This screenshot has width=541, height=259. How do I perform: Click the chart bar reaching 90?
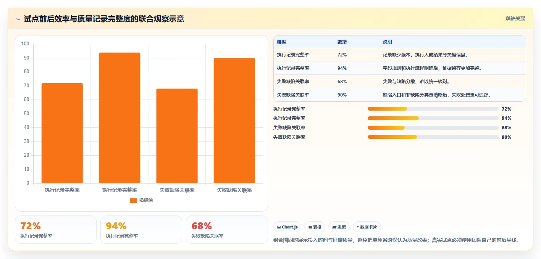234,121
